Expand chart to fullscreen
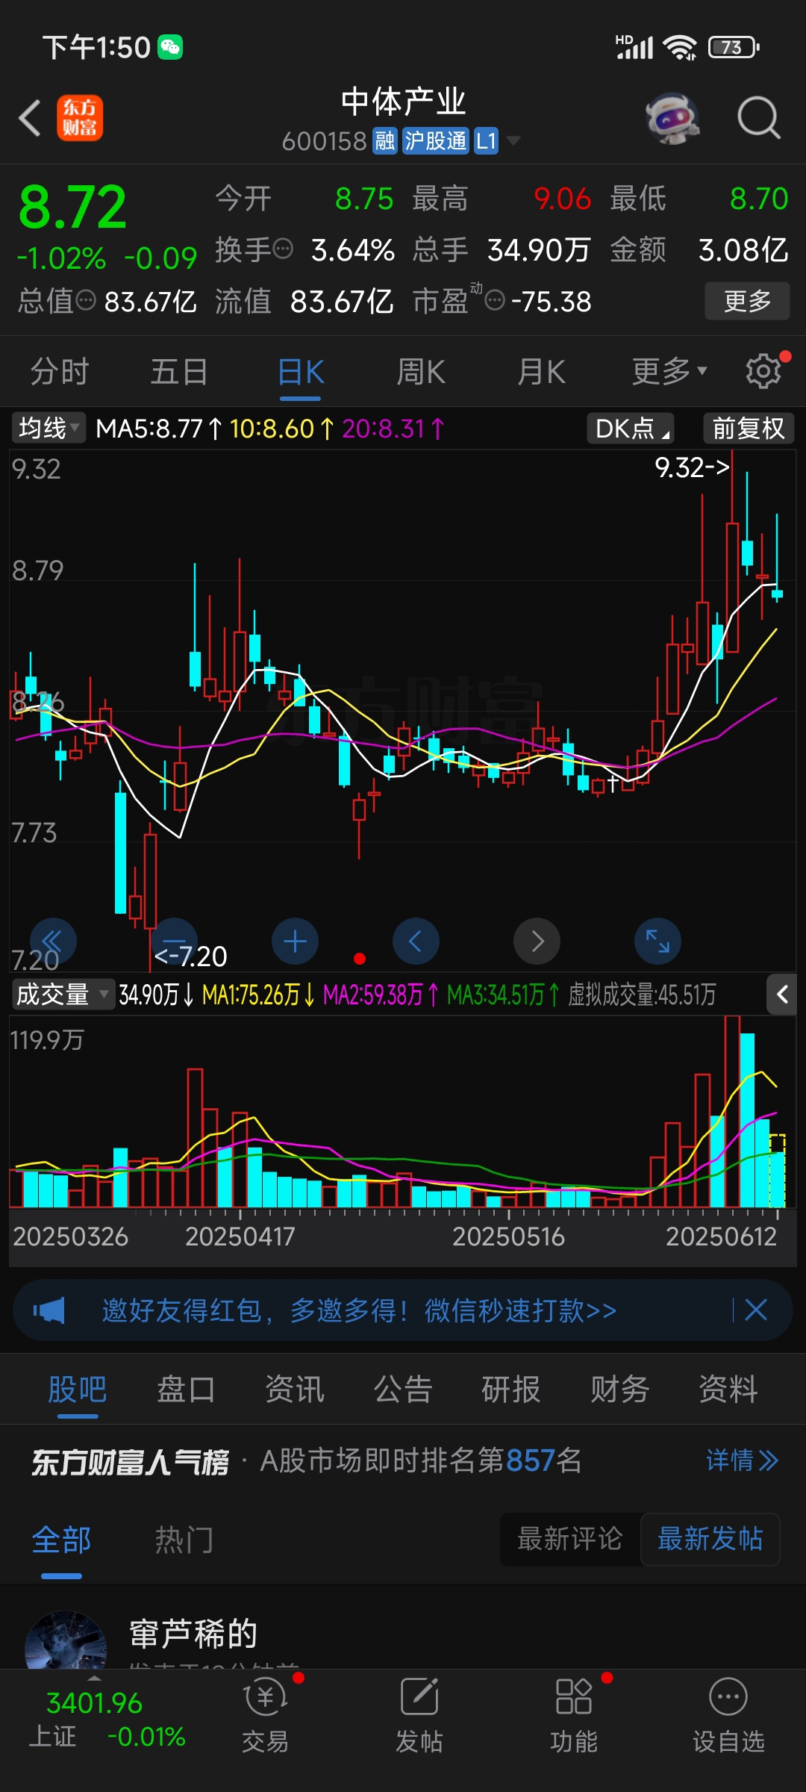806x1792 pixels. 658,941
